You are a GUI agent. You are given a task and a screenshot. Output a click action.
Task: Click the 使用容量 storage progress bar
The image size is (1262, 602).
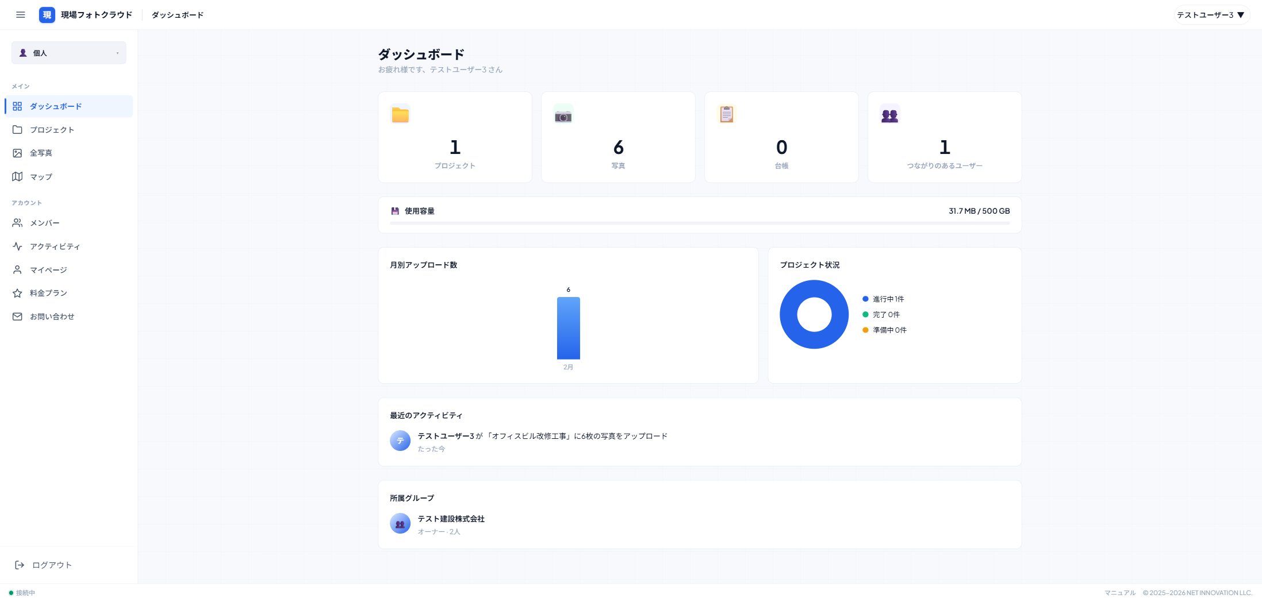tap(699, 223)
